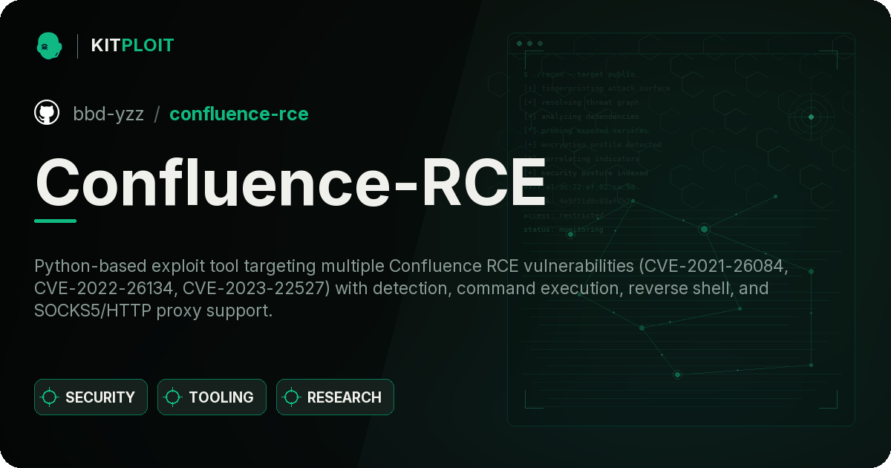891x468 pixels.
Task: Click the crosshair icon in TOOLING tag
Action: pos(173,397)
